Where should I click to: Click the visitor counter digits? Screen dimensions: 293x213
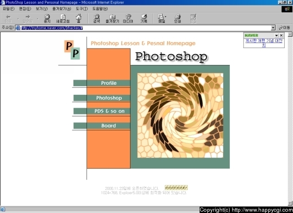[x=176, y=187]
